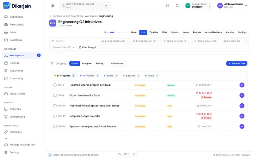This screenshot has height=158, width=253.
Task: Expand the Aldhinya Owner user menu
Action: point(232,6)
